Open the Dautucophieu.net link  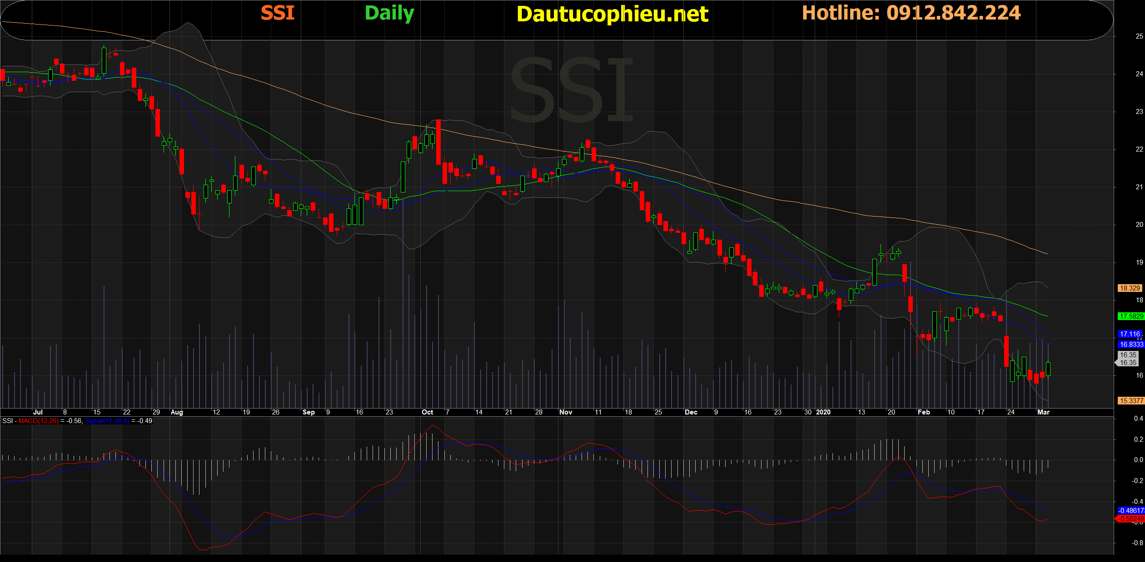pyautogui.click(x=612, y=14)
